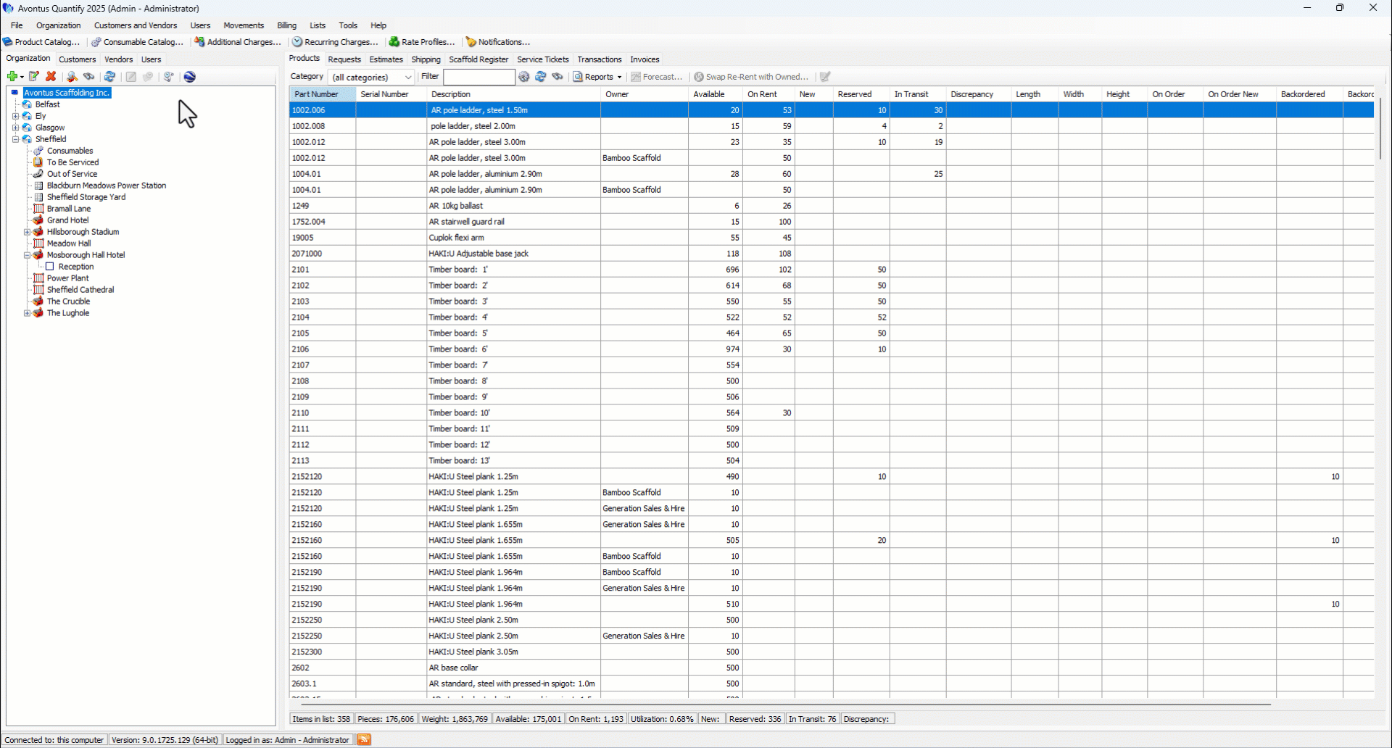Screen dimensions: 1392x748
Task: Add a new item with the green plus icon
Action: point(12,76)
